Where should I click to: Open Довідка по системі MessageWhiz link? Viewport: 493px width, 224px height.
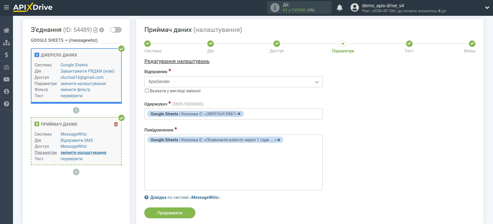pyautogui.click(x=185, y=197)
